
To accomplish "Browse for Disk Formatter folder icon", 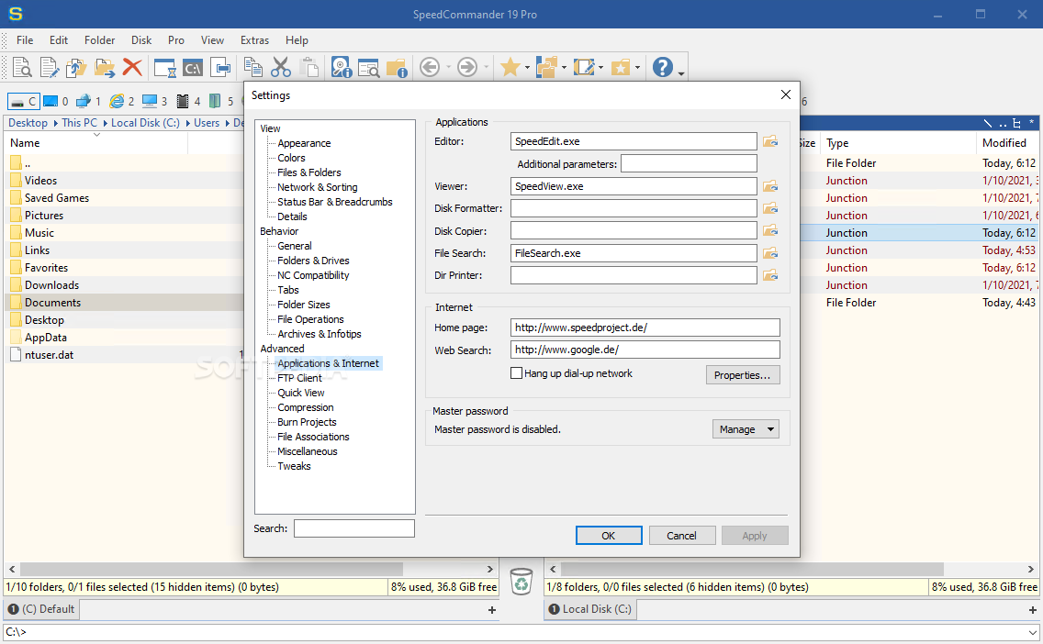I will [770, 208].
